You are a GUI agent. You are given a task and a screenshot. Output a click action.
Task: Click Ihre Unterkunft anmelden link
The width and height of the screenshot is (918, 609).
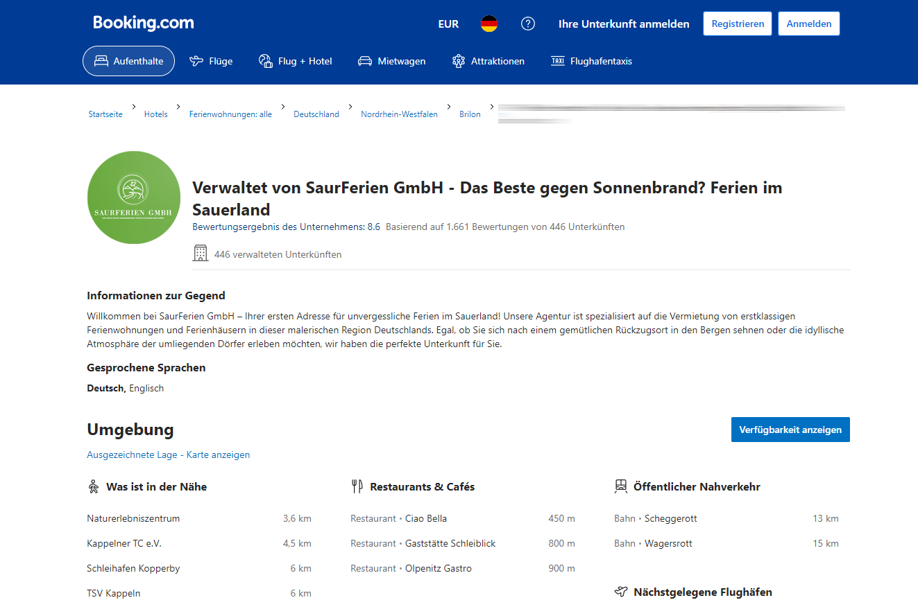point(624,24)
